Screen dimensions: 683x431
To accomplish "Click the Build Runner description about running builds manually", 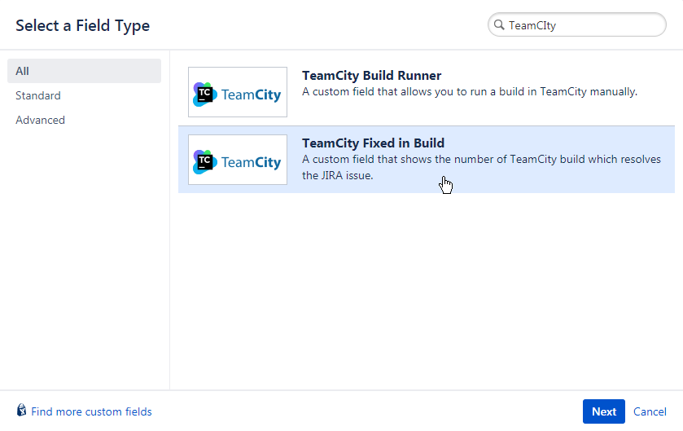I will 469,91.
